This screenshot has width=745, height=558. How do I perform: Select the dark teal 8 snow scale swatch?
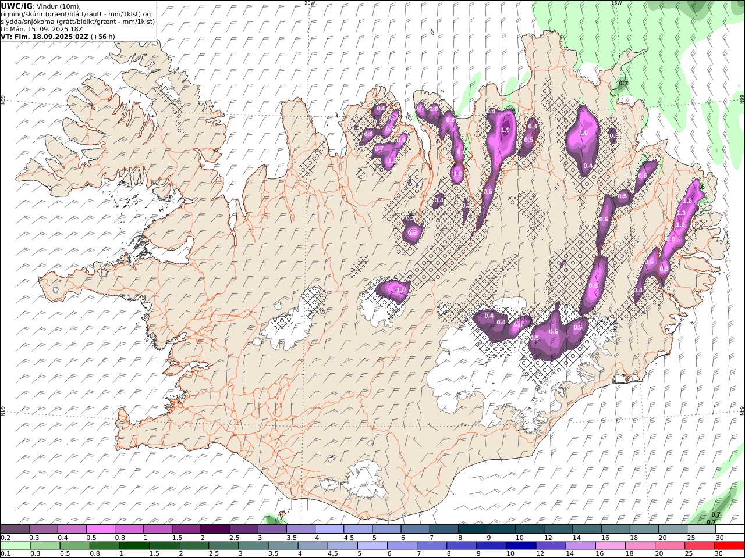click(472, 529)
